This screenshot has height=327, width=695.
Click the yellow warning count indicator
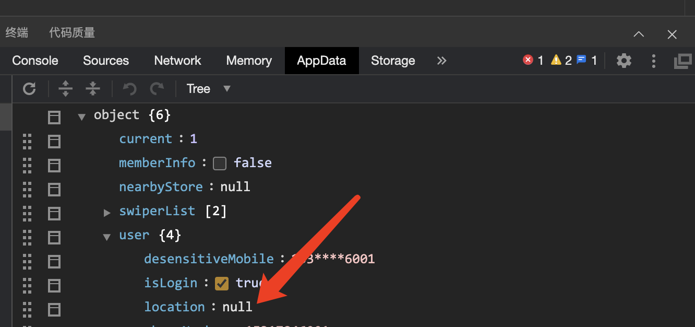(x=561, y=61)
